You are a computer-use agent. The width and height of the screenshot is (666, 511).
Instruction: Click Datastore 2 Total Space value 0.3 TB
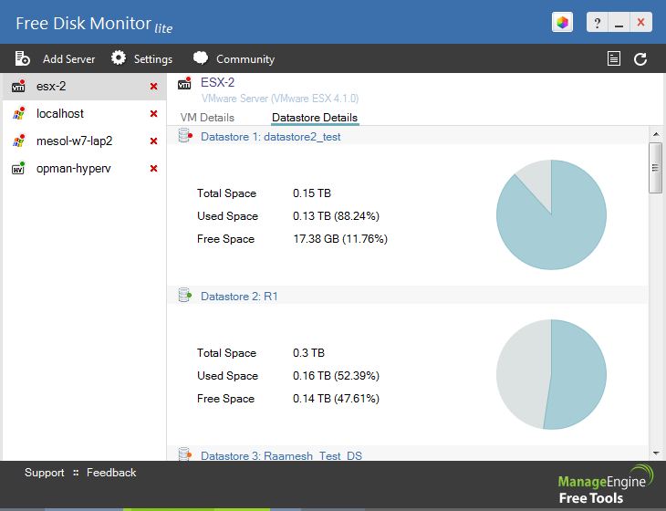tap(308, 353)
